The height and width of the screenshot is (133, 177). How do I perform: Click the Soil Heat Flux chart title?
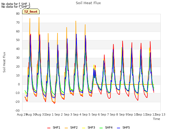(88, 3)
